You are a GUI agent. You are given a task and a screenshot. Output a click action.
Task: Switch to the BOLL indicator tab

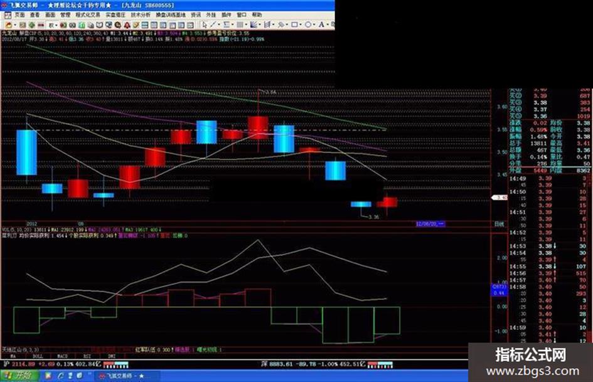[x=38, y=356]
